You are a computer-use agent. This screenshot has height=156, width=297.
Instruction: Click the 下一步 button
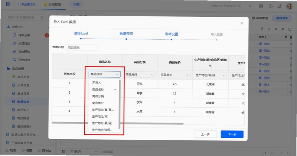(x=232, y=134)
